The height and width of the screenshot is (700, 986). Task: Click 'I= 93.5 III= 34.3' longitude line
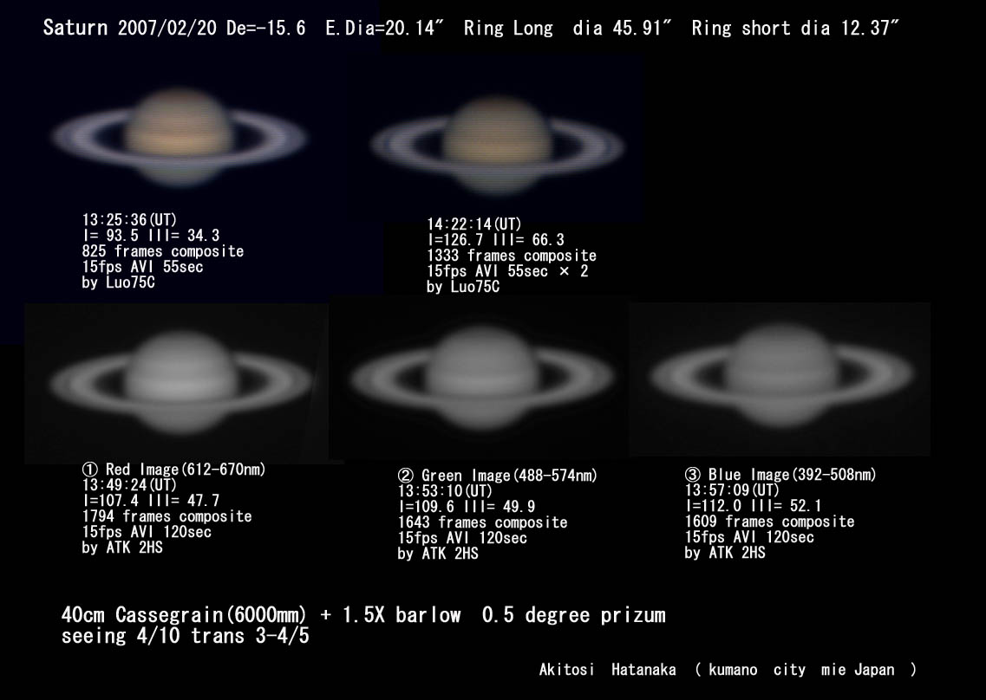(151, 236)
